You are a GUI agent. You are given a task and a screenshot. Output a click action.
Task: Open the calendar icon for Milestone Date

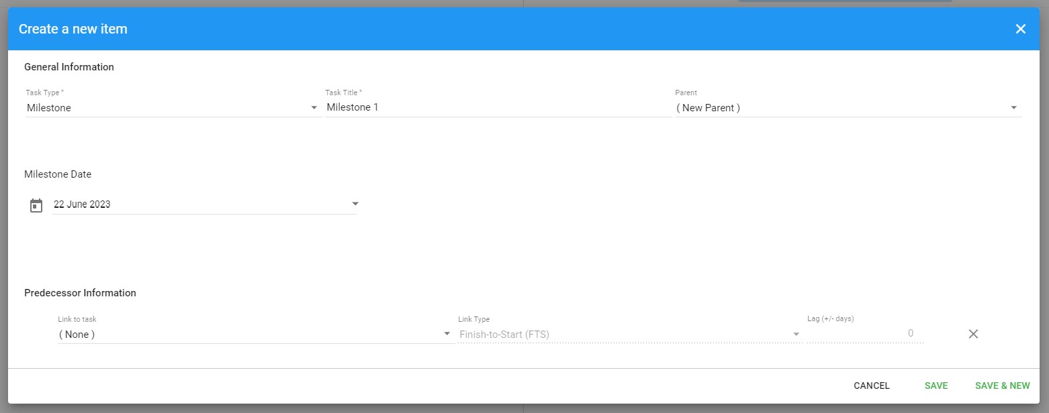pos(36,205)
